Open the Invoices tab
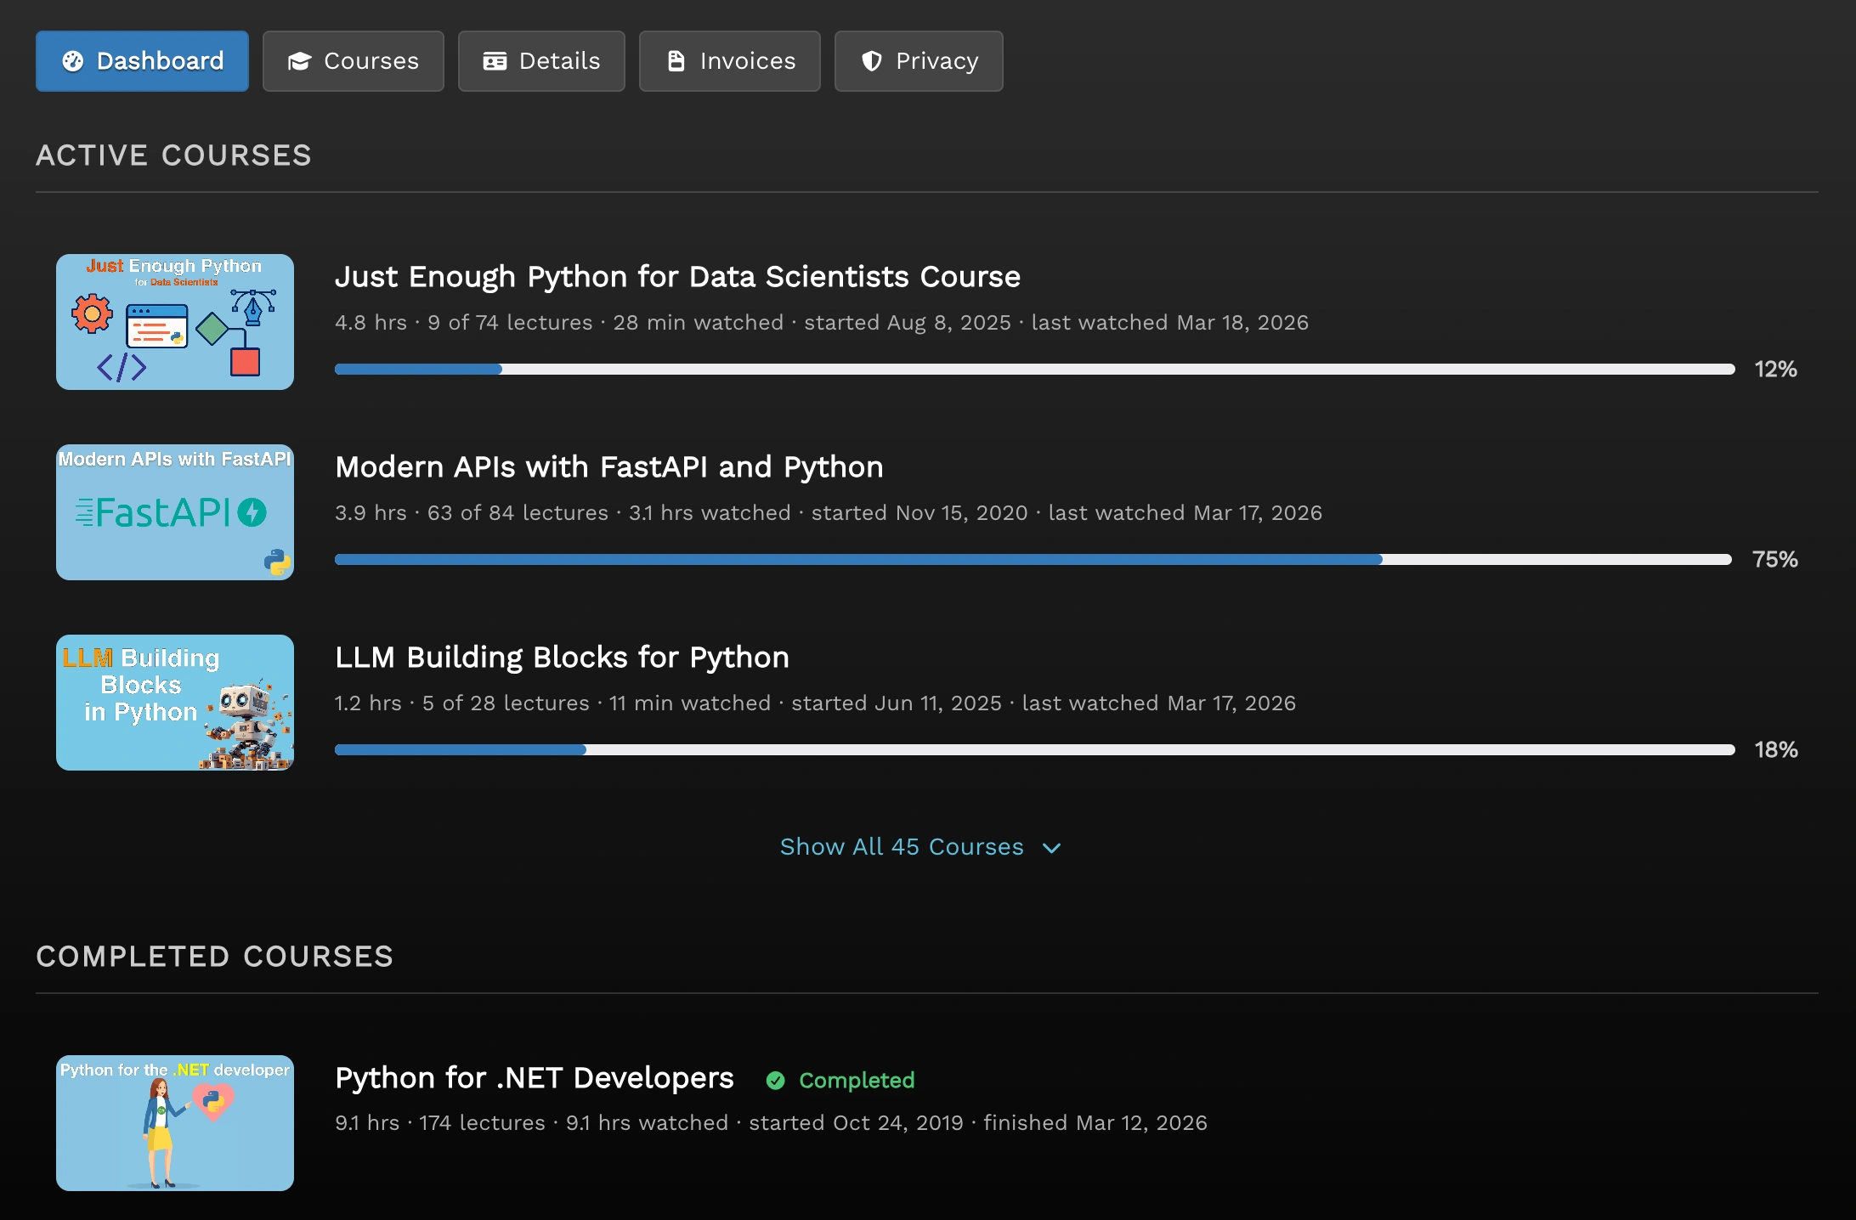 (729, 60)
